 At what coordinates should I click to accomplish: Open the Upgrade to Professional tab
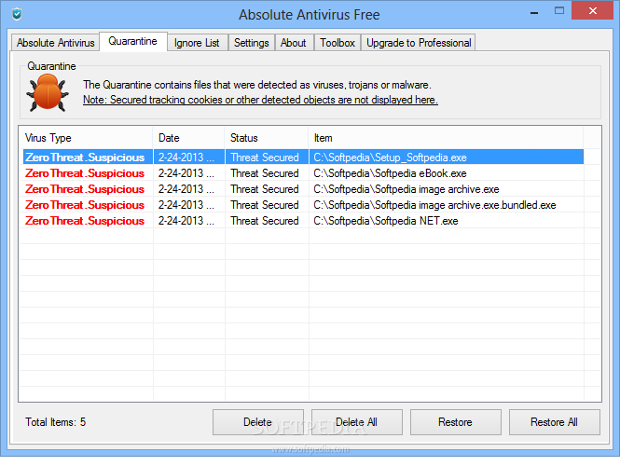[x=419, y=43]
